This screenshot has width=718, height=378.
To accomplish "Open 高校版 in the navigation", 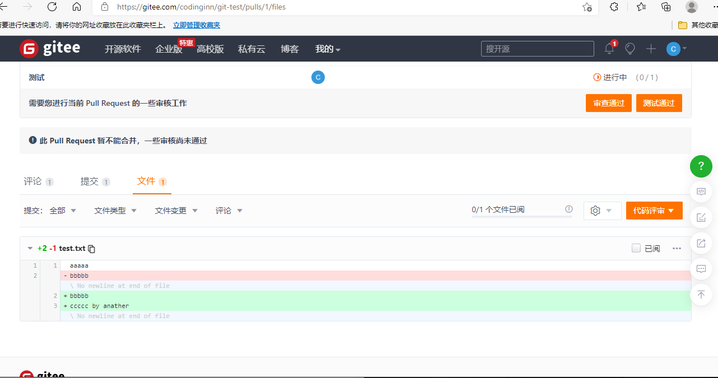I will tap(210, 49).
